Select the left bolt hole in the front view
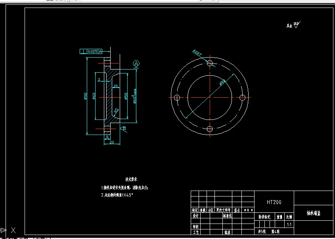The height and width of the screenshot is (239, 335). [177, 98]
